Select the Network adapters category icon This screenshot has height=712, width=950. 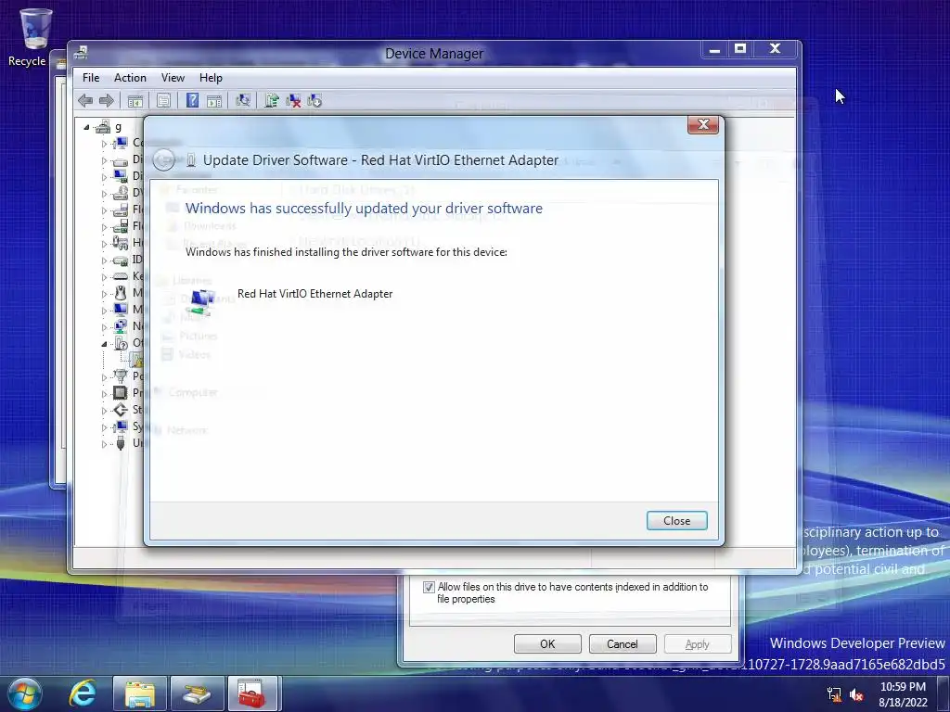121,326
